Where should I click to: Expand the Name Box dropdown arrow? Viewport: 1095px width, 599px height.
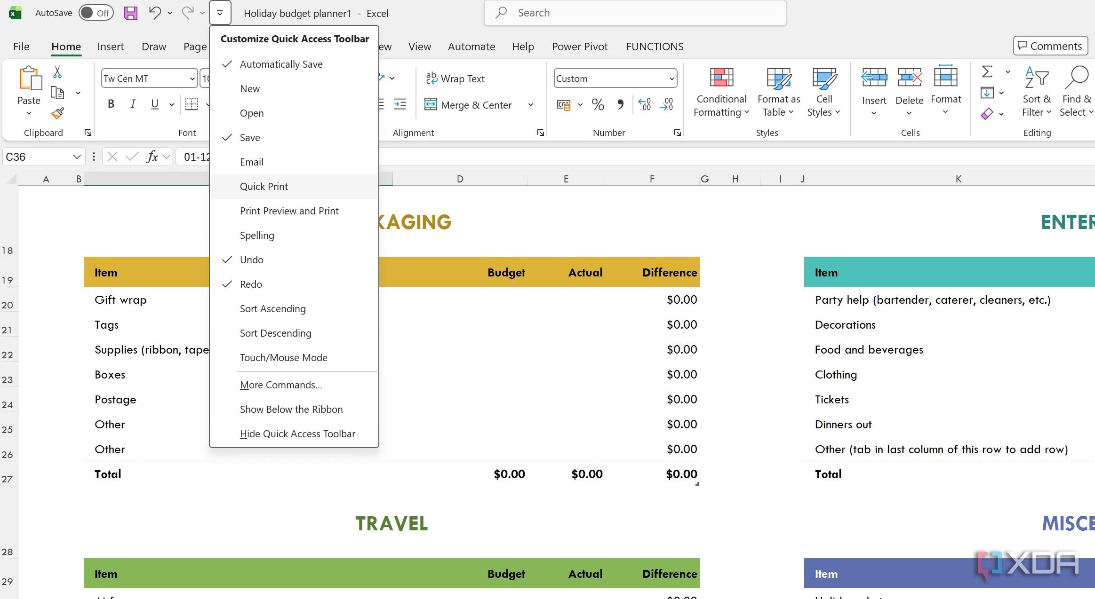[77, 157]
